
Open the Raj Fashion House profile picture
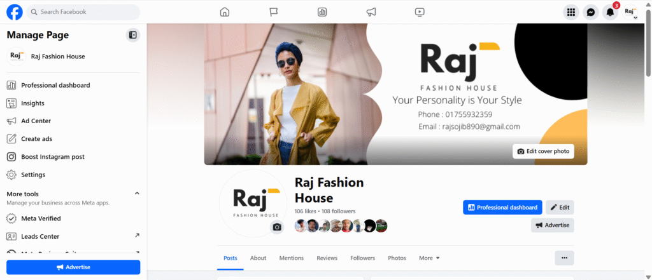pyautogui.click(x=253, y=203)
